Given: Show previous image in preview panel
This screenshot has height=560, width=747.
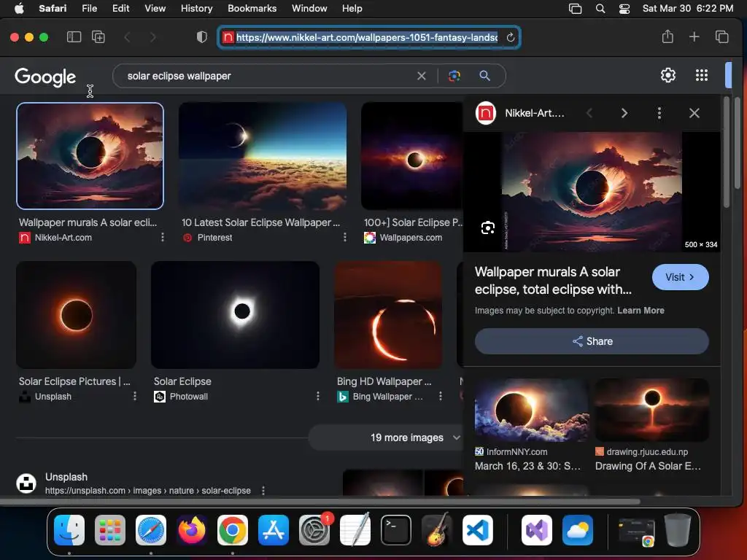Looking at the screenshot, I should click(589, 113).
